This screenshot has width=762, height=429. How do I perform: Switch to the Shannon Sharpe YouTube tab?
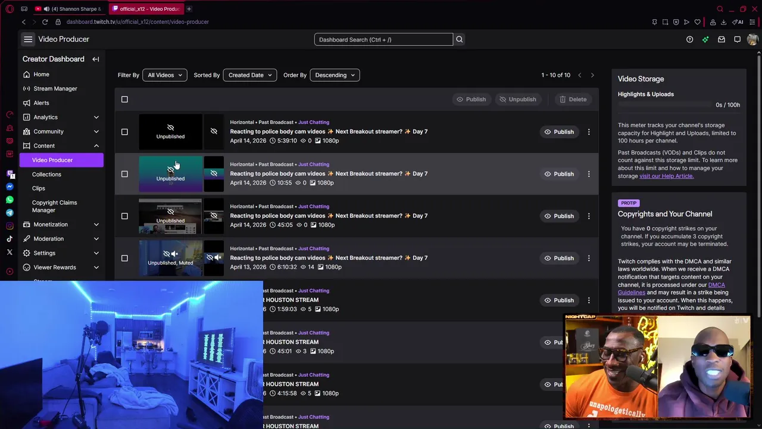coord(70,9)
